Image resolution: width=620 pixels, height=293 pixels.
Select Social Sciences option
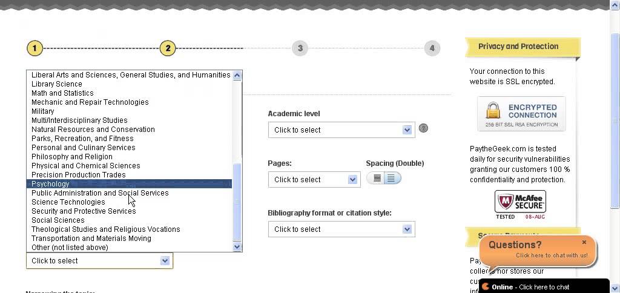coord(130,220)
